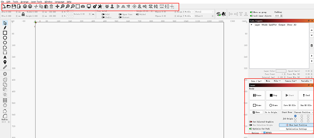This screenshot has height=138, width=314.
Task: Switch to the Camera Control tab
Action: pos(290,81)
